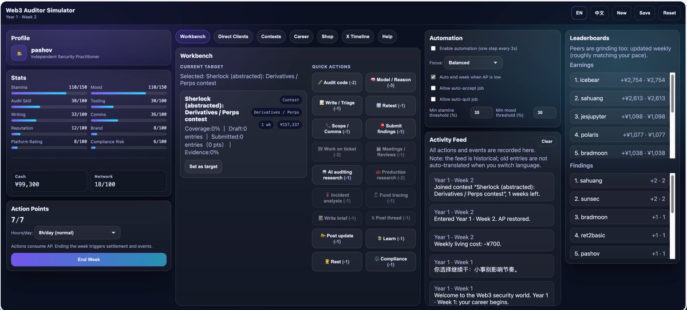Click Fund tracing action
The height and width of the screenshot is (310, 687).
(390, 198)
